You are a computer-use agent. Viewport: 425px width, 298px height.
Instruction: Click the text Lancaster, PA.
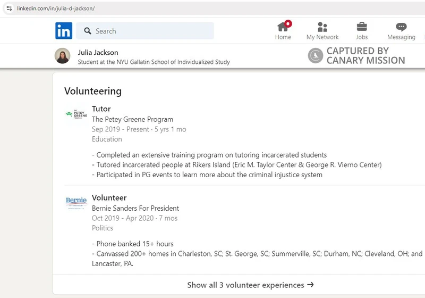tap(113, 264)
